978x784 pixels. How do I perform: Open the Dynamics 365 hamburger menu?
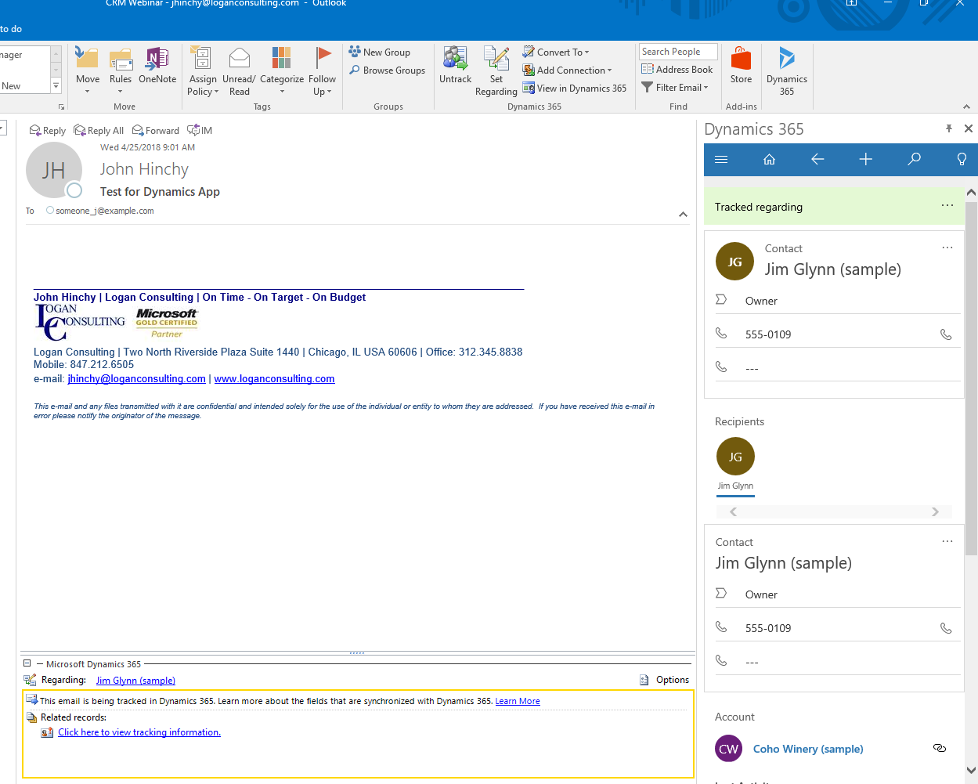point(720,159)
